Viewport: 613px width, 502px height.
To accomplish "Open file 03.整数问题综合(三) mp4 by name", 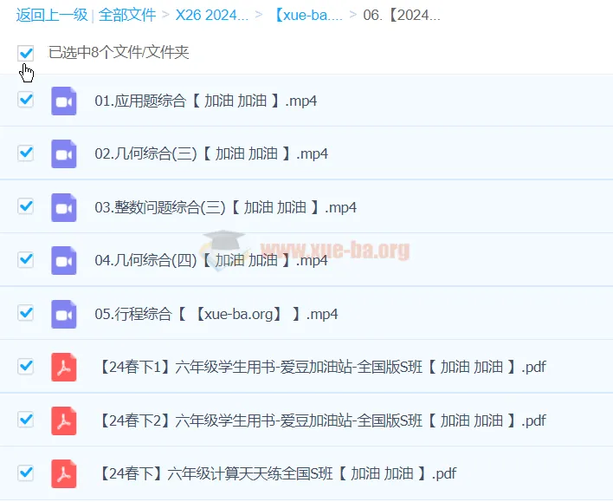I will click(x=225, y=208).
